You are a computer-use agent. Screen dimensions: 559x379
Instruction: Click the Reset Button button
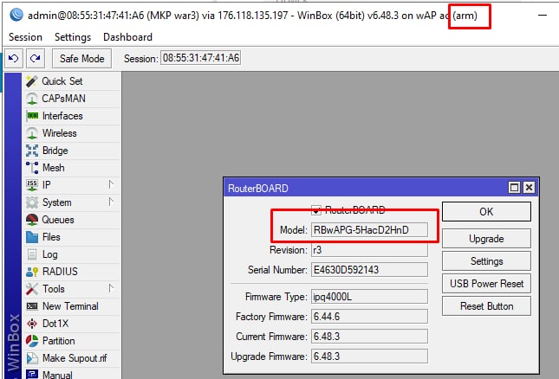tap(486, 306)
